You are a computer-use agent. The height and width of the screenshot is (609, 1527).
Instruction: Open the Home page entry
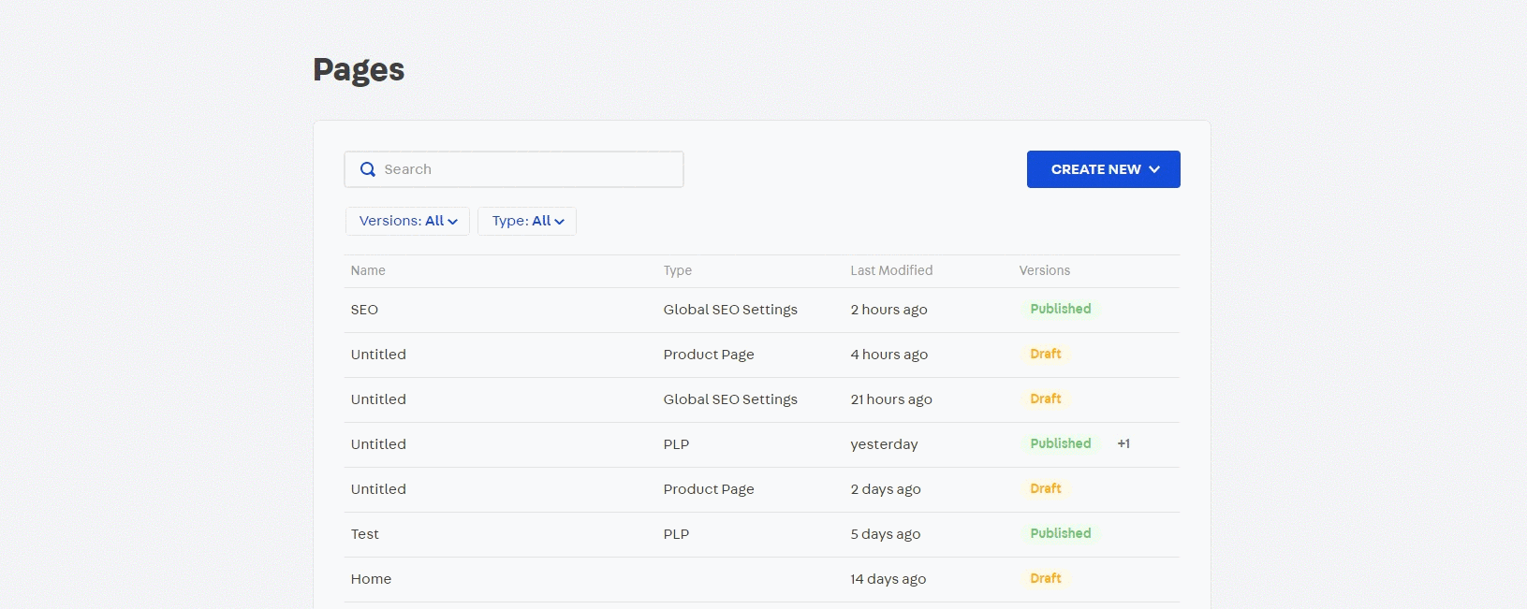pyautogui.click(x=371, y=579)
